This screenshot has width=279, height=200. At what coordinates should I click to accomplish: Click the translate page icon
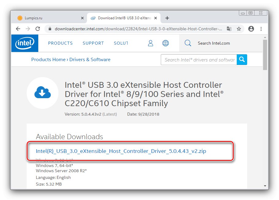(229, 29)
